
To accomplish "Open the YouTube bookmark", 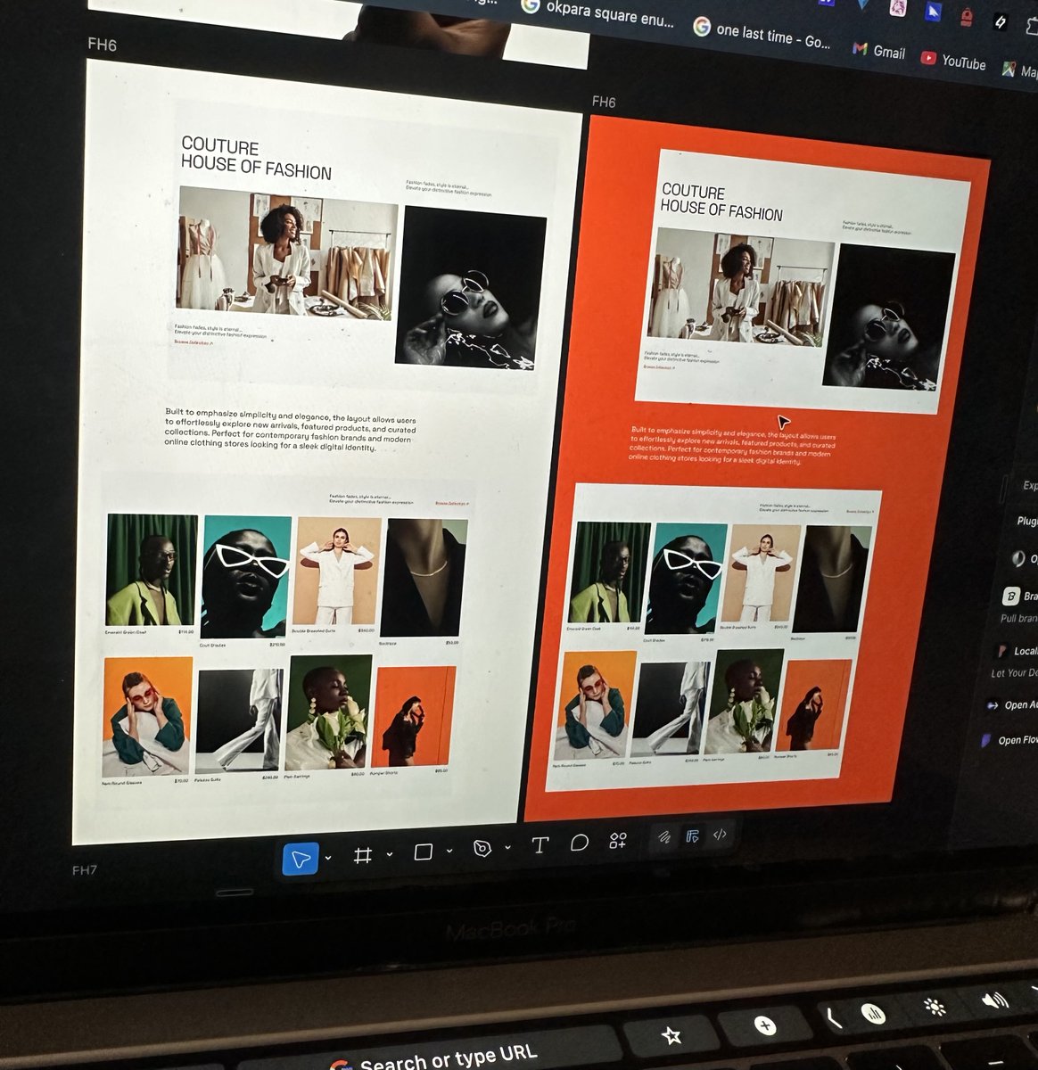I will click(x=953, y=61).
